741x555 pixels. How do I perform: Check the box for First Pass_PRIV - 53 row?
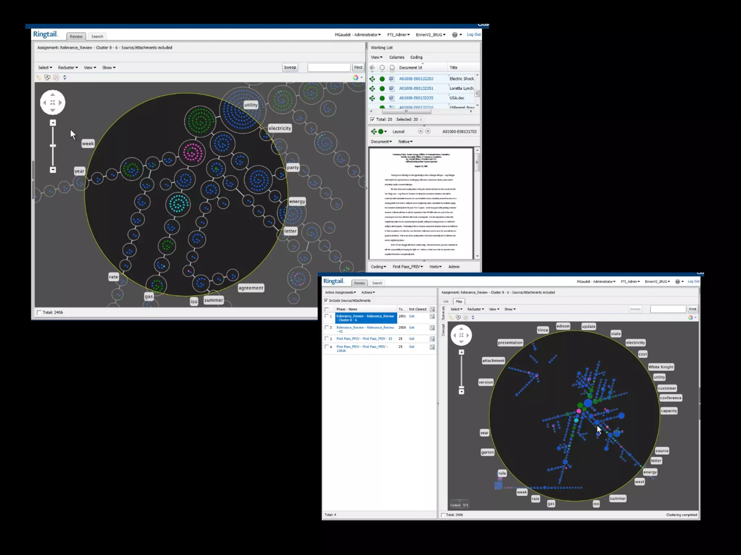pyautogui.click(x=327, y=339)
